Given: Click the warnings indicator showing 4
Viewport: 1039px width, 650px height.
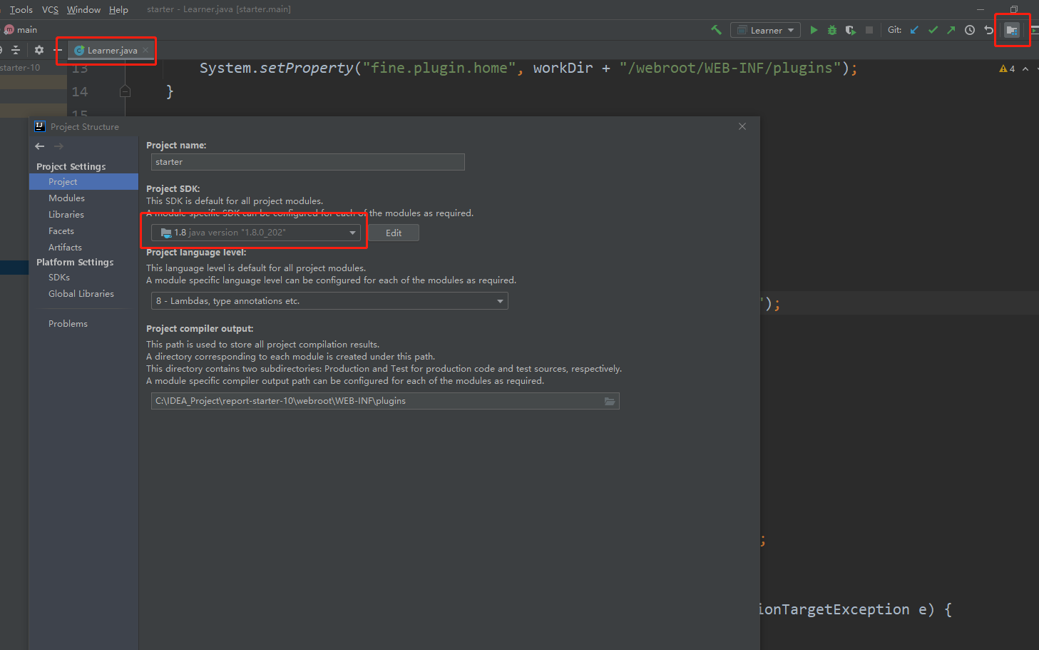Looking at the screenshot, I should coord(1007,68).
